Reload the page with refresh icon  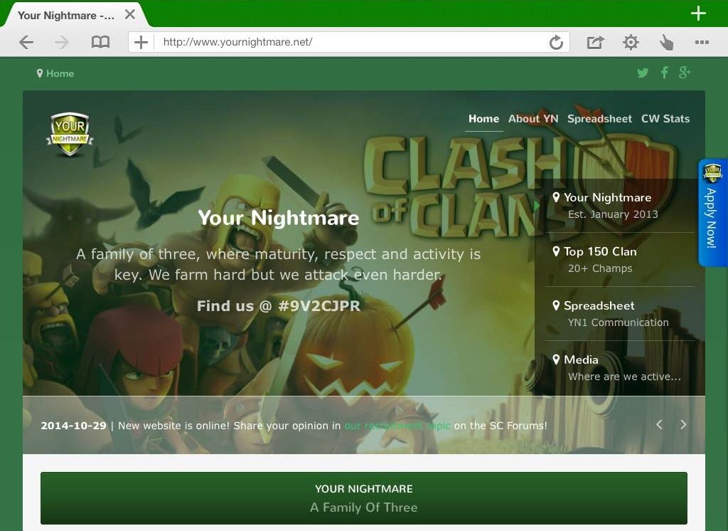point(556,43)
